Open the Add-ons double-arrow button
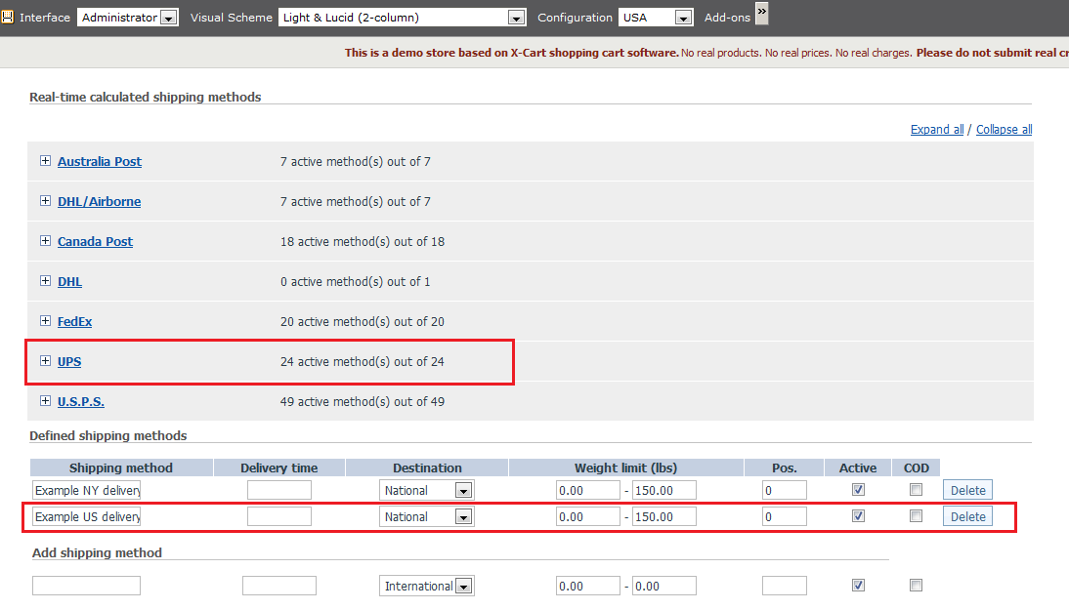This screenshot has width=1069, height=610. (762, 13)
